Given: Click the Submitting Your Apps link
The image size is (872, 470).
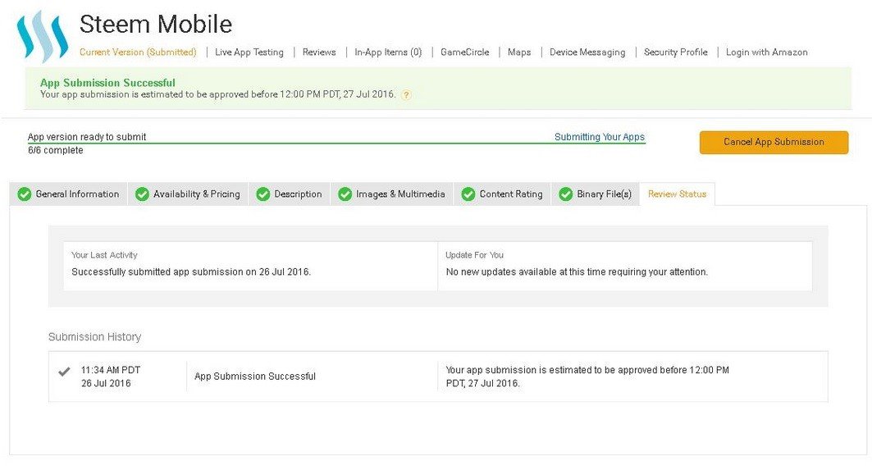Looking at the screenshot, I should click(600, 137).
